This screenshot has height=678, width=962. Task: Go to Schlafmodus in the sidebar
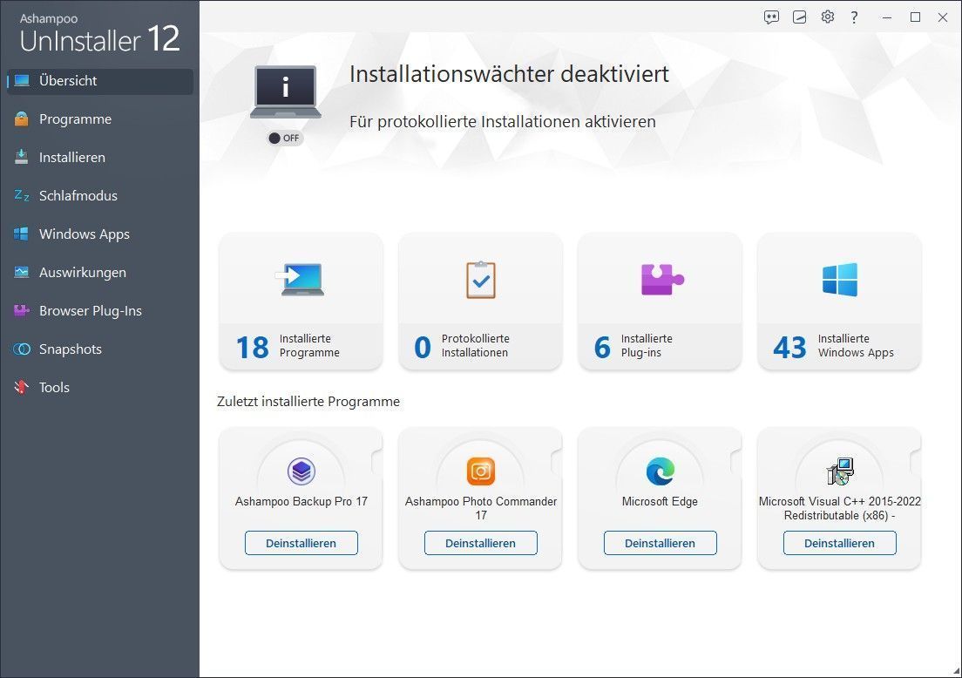click(x=78, y=196)
